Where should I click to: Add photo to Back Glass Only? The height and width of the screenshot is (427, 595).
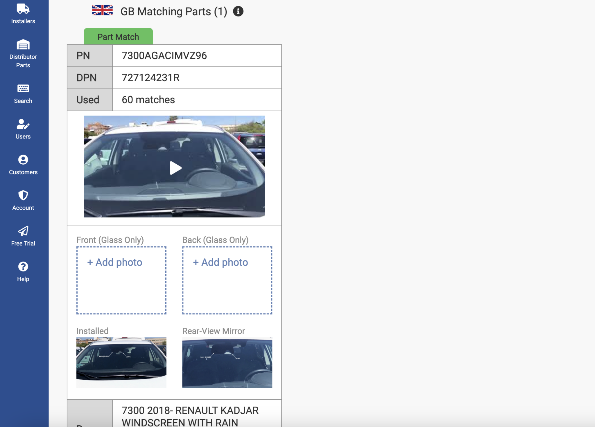click(x=221, y=262)
